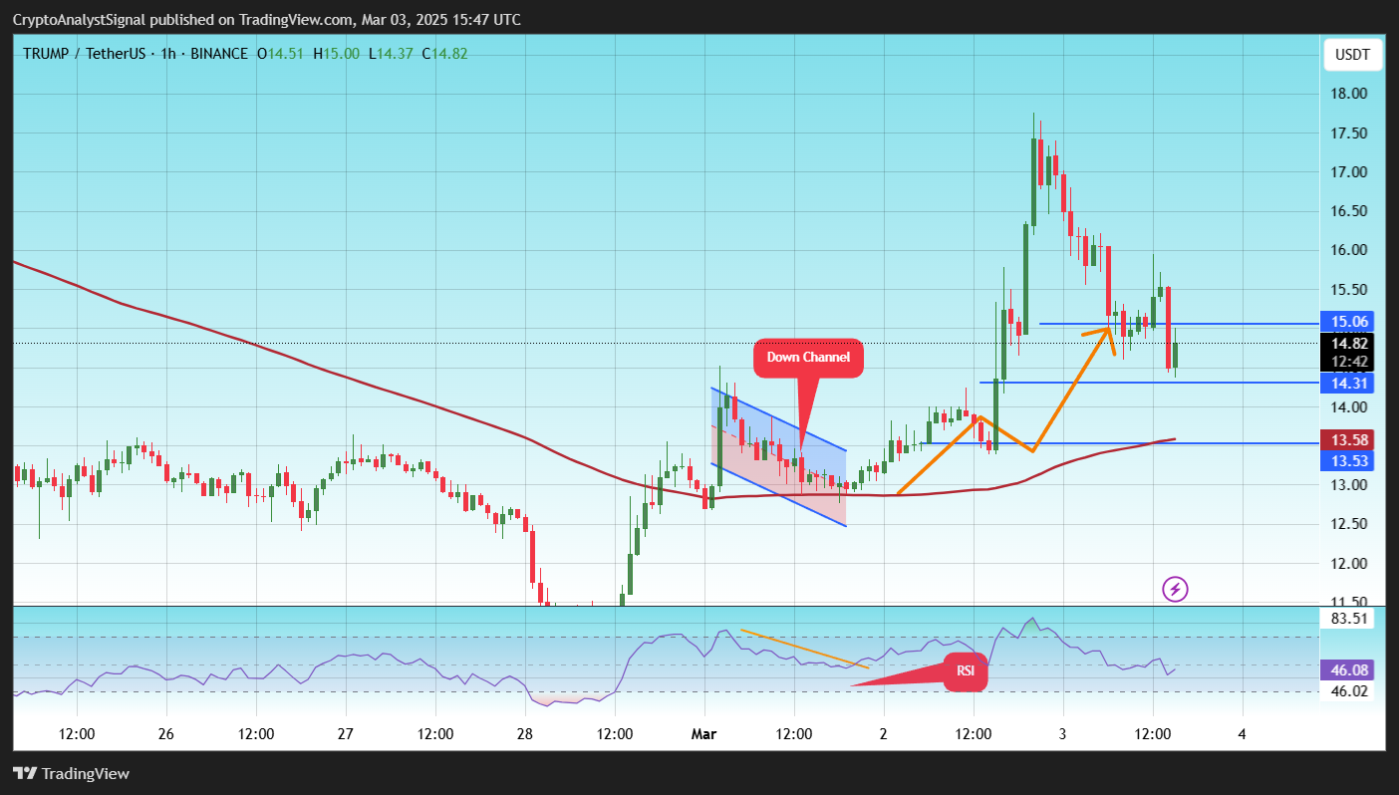Click the close value 'C14.82' in header

444,53
